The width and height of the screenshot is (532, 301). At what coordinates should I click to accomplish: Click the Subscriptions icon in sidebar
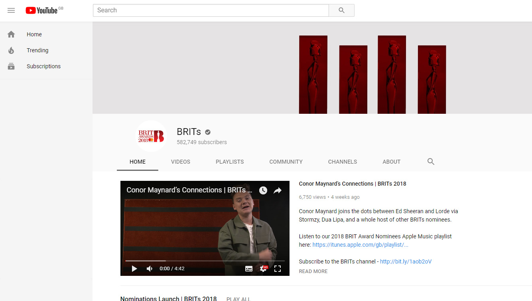(11, 66)
